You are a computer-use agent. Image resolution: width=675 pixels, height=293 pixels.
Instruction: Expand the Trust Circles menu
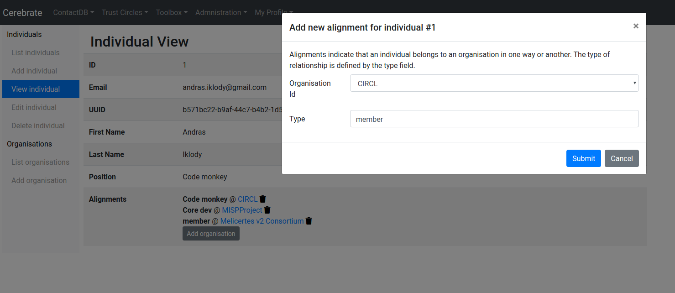[x=125, y=12]
